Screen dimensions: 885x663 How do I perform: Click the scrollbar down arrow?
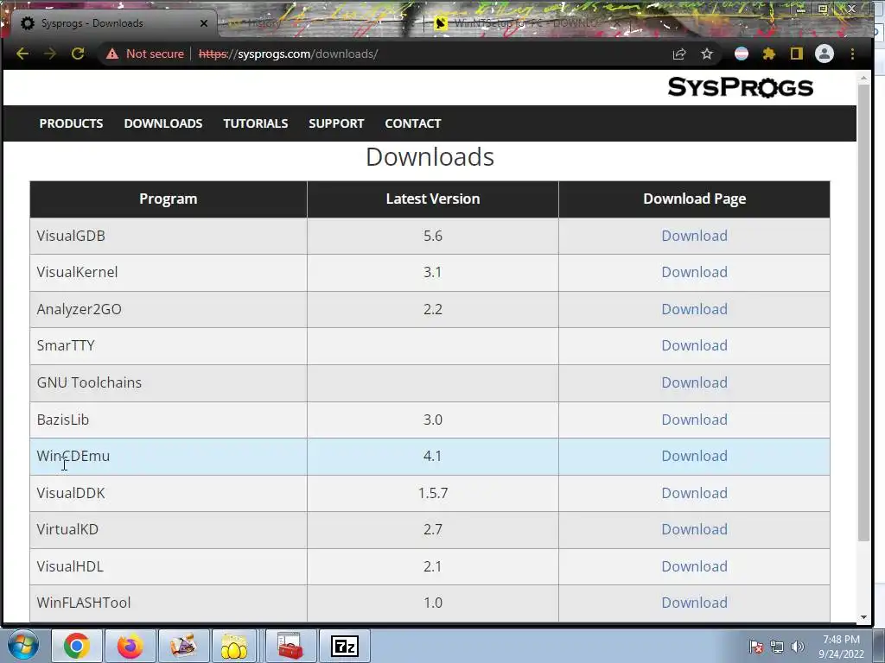click(863, 617)
